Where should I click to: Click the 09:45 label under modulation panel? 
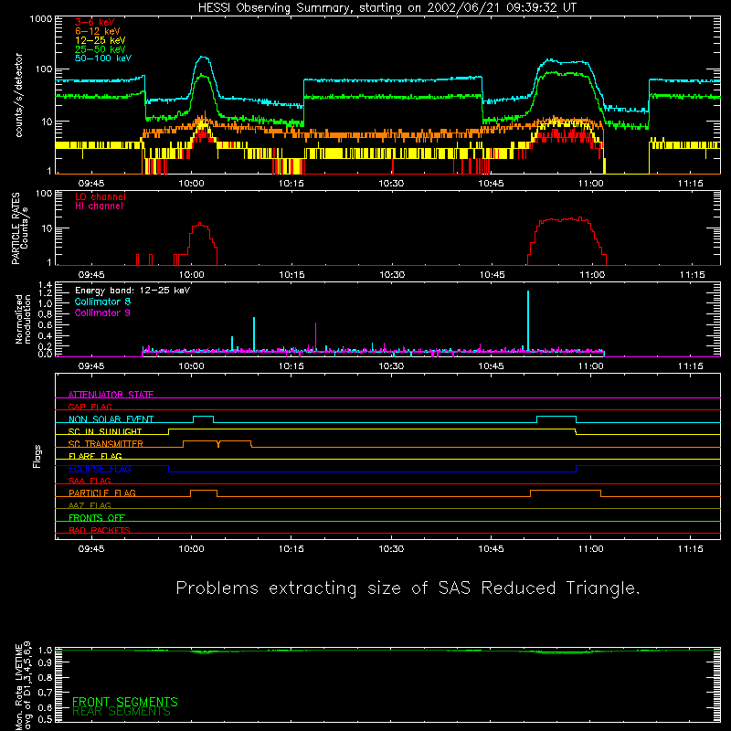[91, 366]
